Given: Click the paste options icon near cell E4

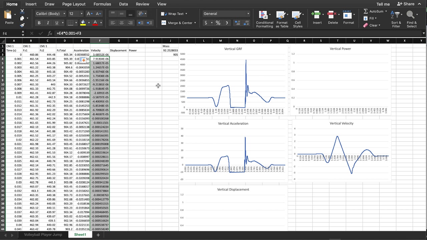Looking at the screenshot, I should [x=83, y=60].
